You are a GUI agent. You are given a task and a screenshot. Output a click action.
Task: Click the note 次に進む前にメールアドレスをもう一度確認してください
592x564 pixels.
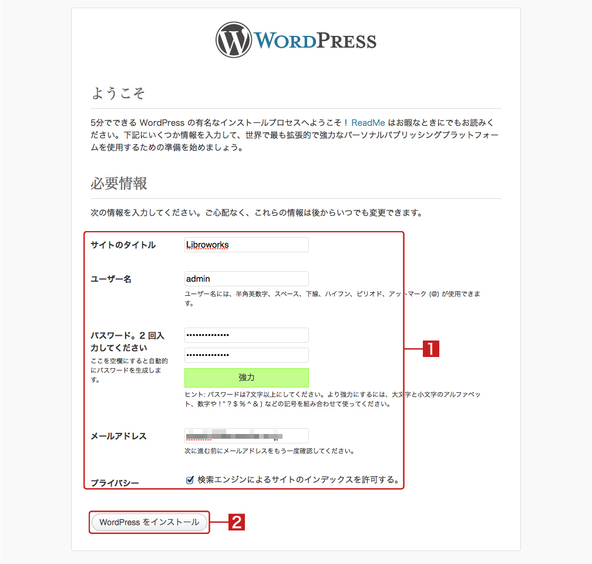click(269, 450)
